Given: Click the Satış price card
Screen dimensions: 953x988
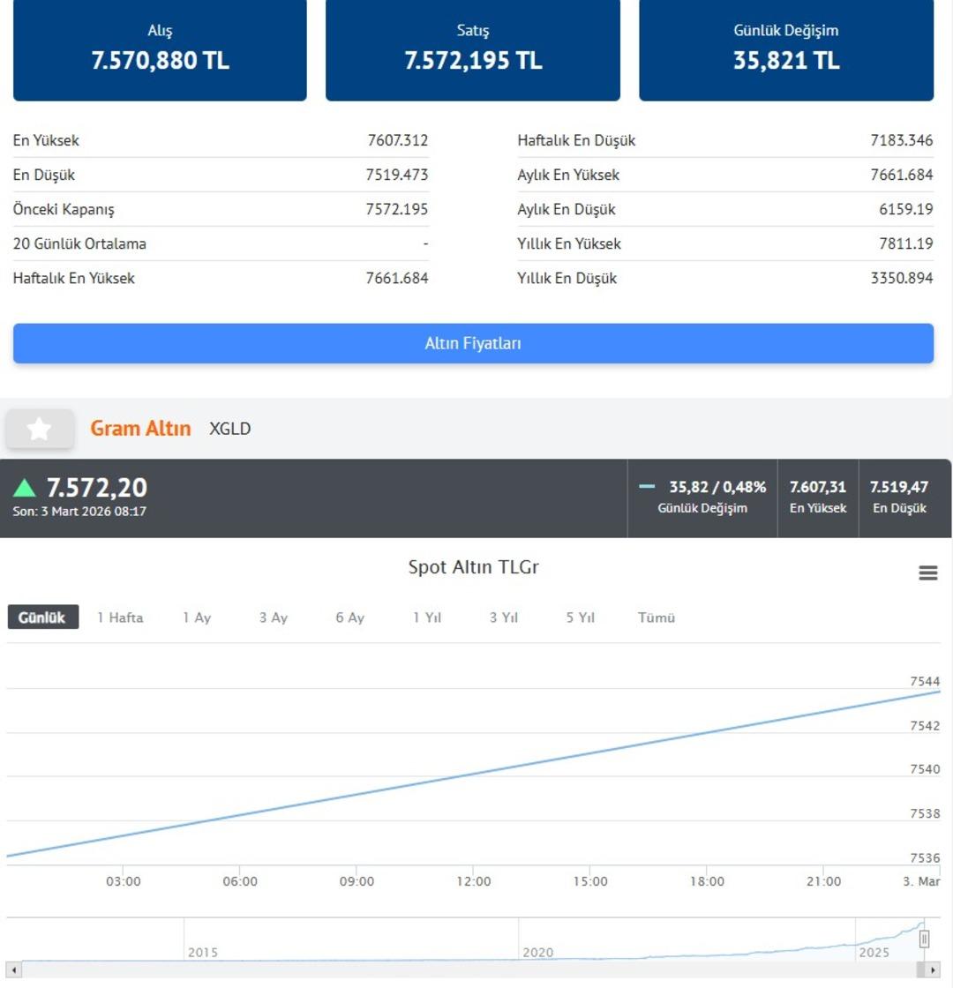Looking at the screenshot, I should (473, 49).
